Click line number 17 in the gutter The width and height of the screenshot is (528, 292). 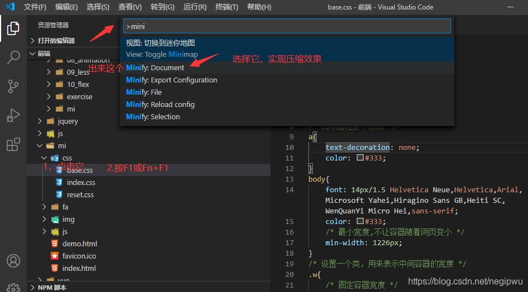click(289, 242)
